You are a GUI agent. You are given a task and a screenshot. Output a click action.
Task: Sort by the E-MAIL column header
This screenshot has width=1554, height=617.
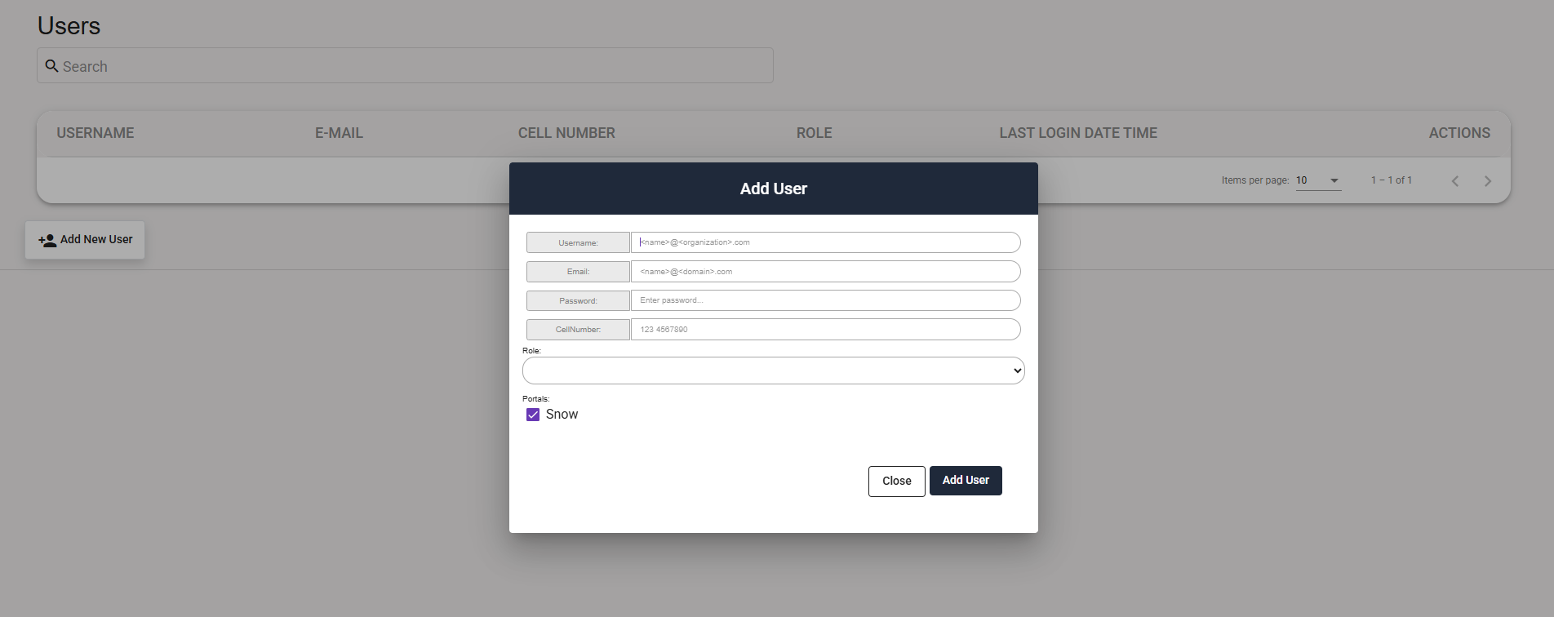click(339, 133)
